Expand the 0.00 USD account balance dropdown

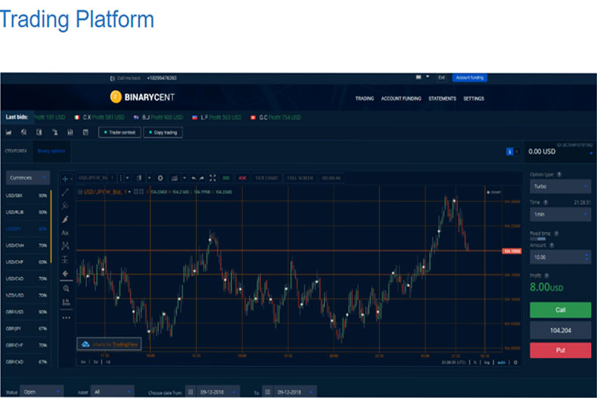[591, 153]
